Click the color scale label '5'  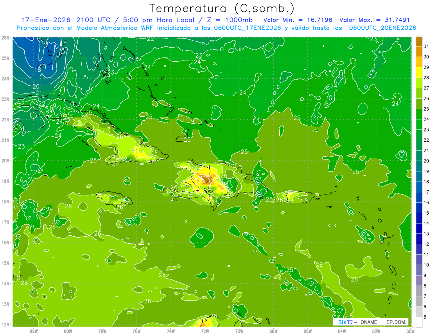coord(425,317)
